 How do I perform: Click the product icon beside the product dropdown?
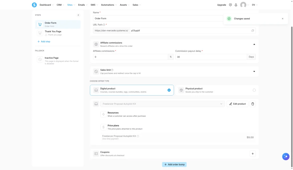click(96, 104)
